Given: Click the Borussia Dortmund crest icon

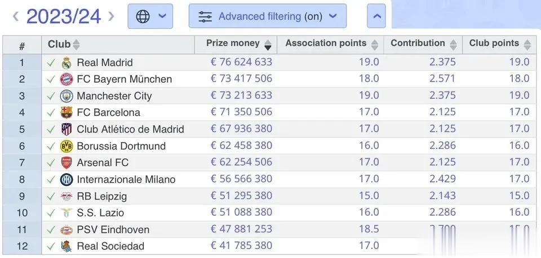Looking at the screenshot, I should coord(66,146).
